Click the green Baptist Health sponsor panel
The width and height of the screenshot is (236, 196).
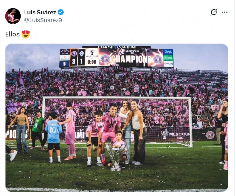168,58
